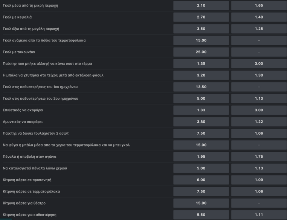Screen dimensions: 287x220
Task: Click 6.00 for Κίτρινη κάρτα σε προπονητή
Action: 201,180
